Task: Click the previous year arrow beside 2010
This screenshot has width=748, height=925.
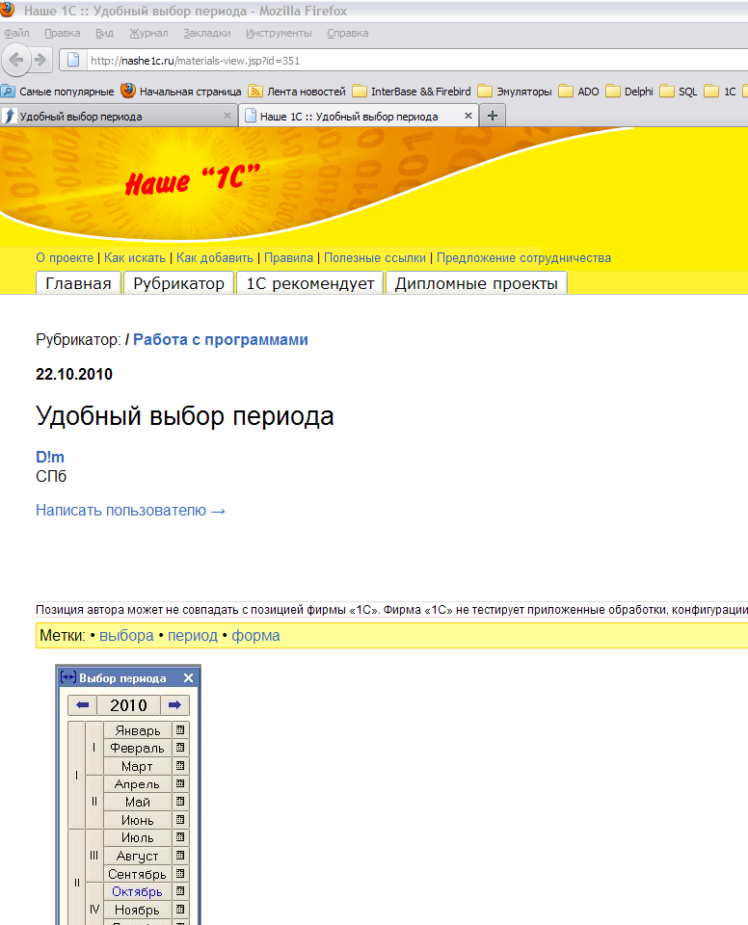Action: (x=83, y=705)
